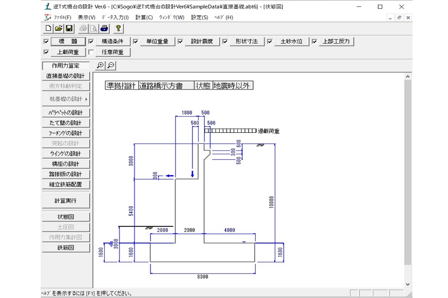Click the zoom out magnifier icon
The height and width of the screenshot is (298, 448).
click(111, 66)
